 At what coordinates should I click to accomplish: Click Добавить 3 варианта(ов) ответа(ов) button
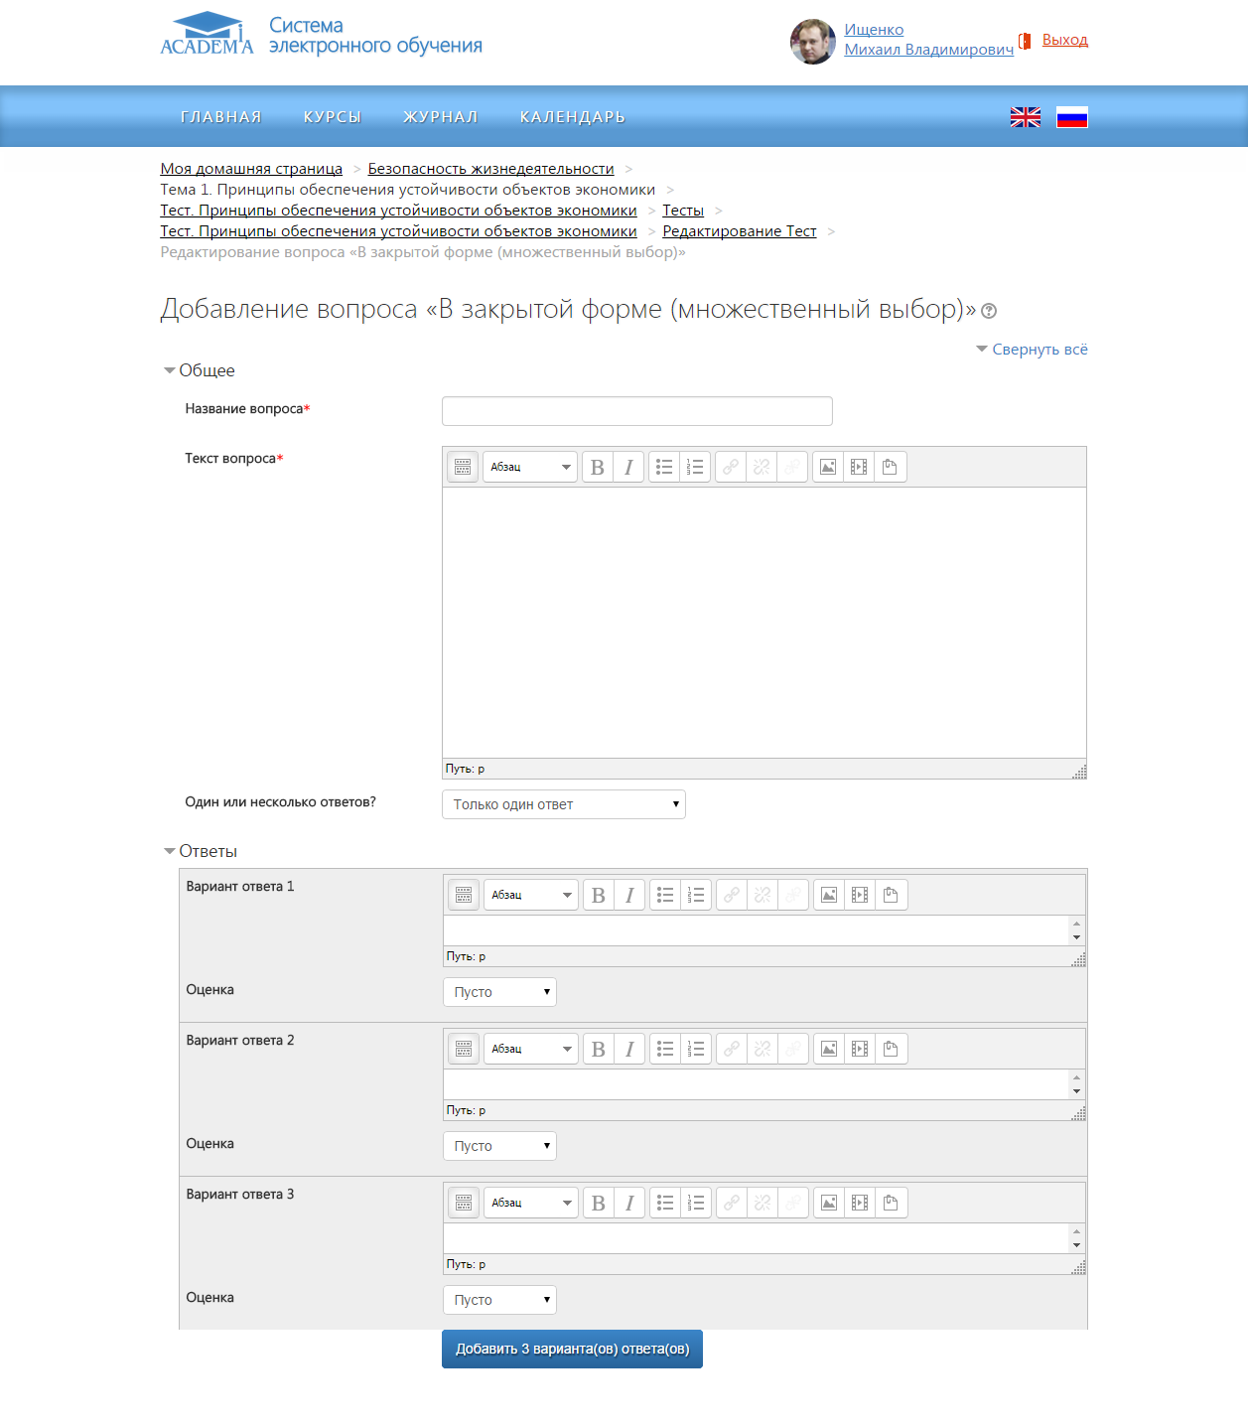coord(572,1349)
